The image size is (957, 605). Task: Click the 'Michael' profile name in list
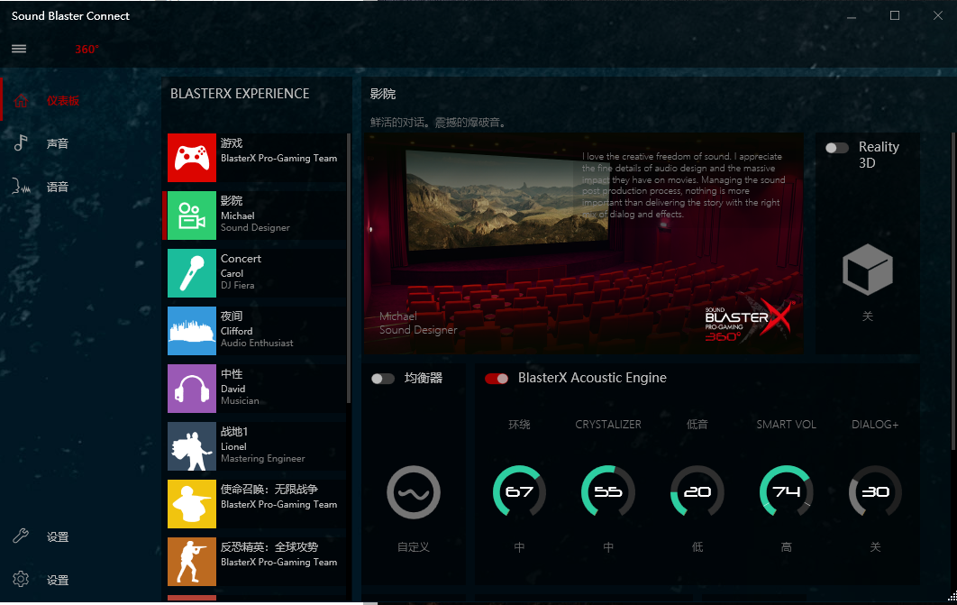(237, 215)
